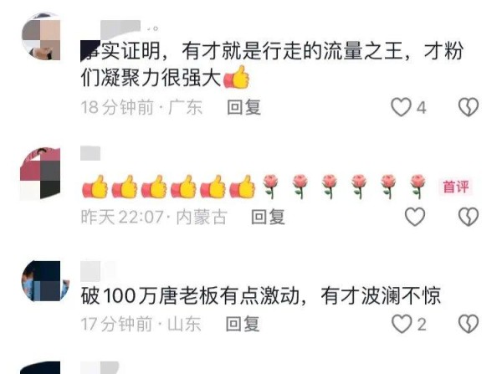Reply to the 18分钟前 广东 comment
The image size is (502, 374).
243,107
